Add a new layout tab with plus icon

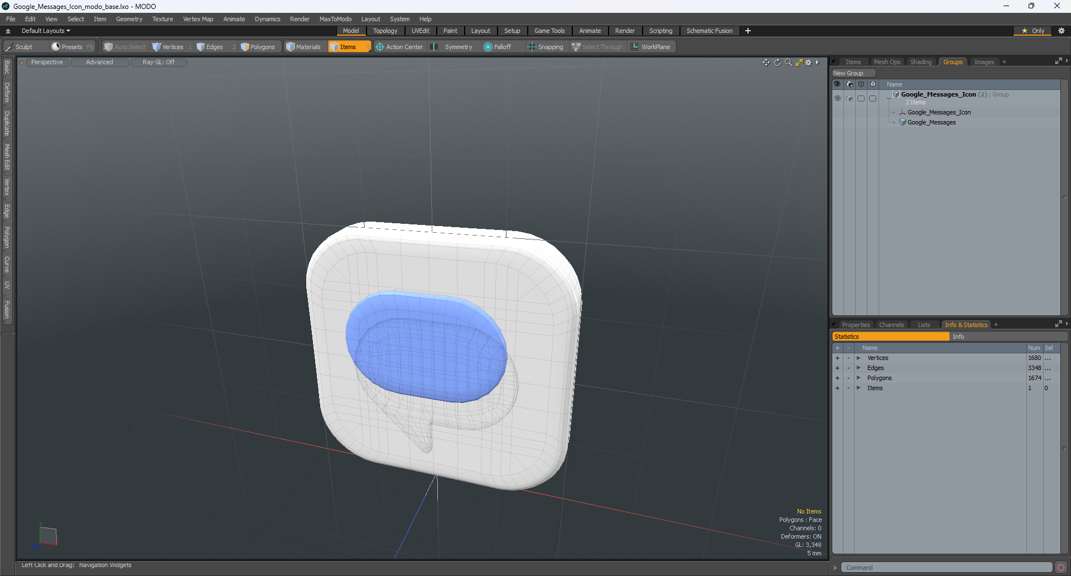(748, 31)
